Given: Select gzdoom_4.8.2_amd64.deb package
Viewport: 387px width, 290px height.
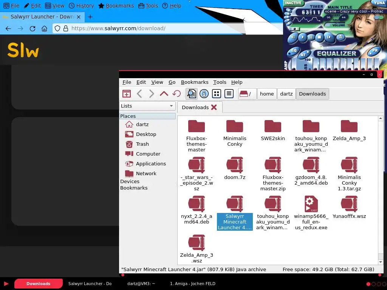Looking at the screenshot, I should [311, 171].
